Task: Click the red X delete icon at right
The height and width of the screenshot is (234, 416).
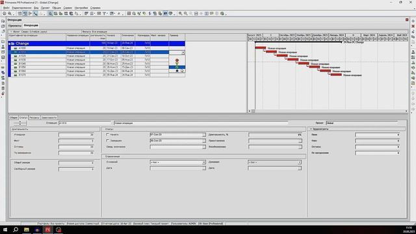Action: point(413,26)
